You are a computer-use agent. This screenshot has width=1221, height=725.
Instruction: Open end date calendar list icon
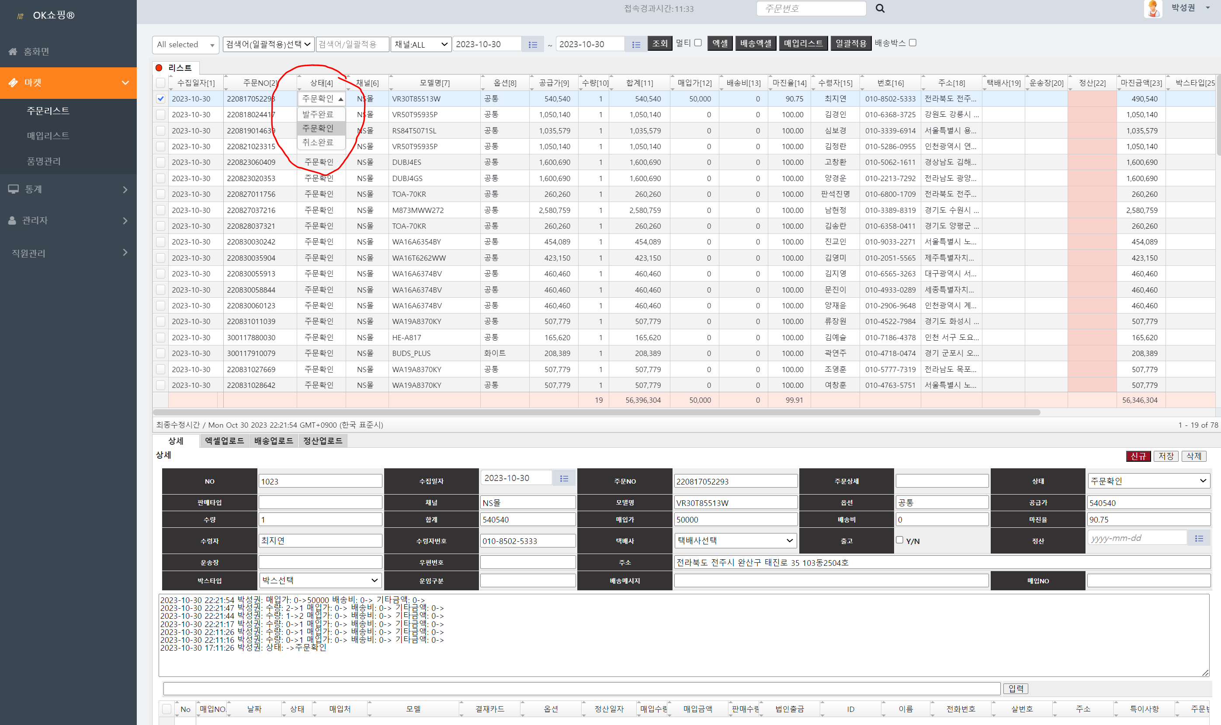click(x=636, y=45)
